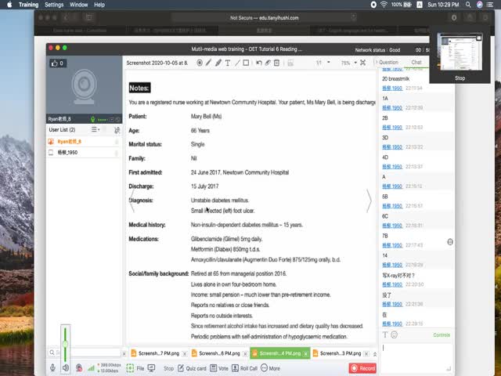The image size is (501, 376).
Task: Select the text annotation tool
Action: click(x=228, y=63)
